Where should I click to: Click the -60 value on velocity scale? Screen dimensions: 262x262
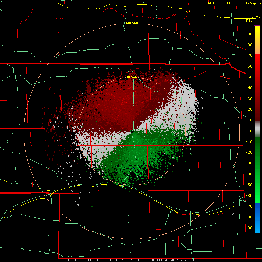pos(249,196)
